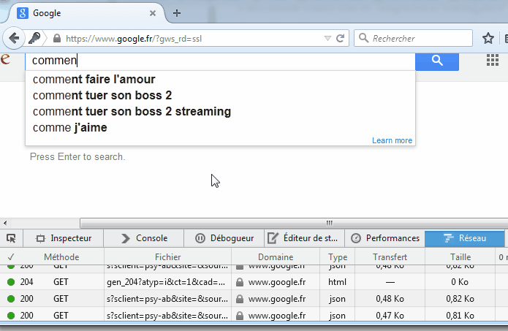Sort requests by the Méthode column header
This screenshot has height=331, width=508.
61,257
